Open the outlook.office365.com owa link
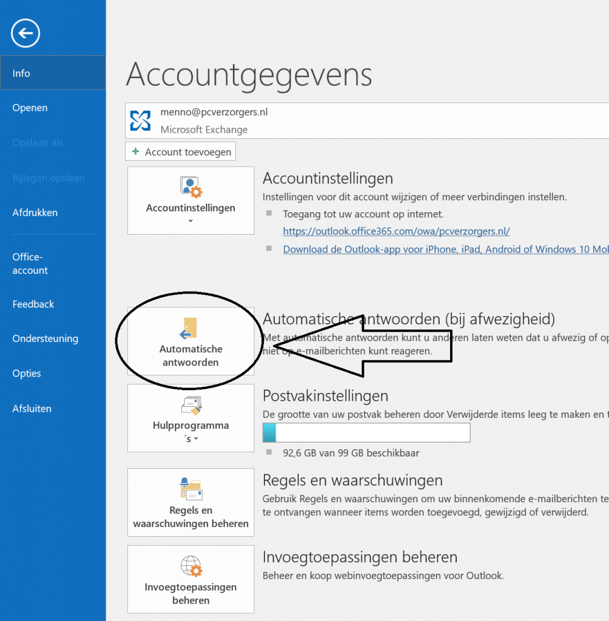The image size is (609, 621). [x=396, y=231]
